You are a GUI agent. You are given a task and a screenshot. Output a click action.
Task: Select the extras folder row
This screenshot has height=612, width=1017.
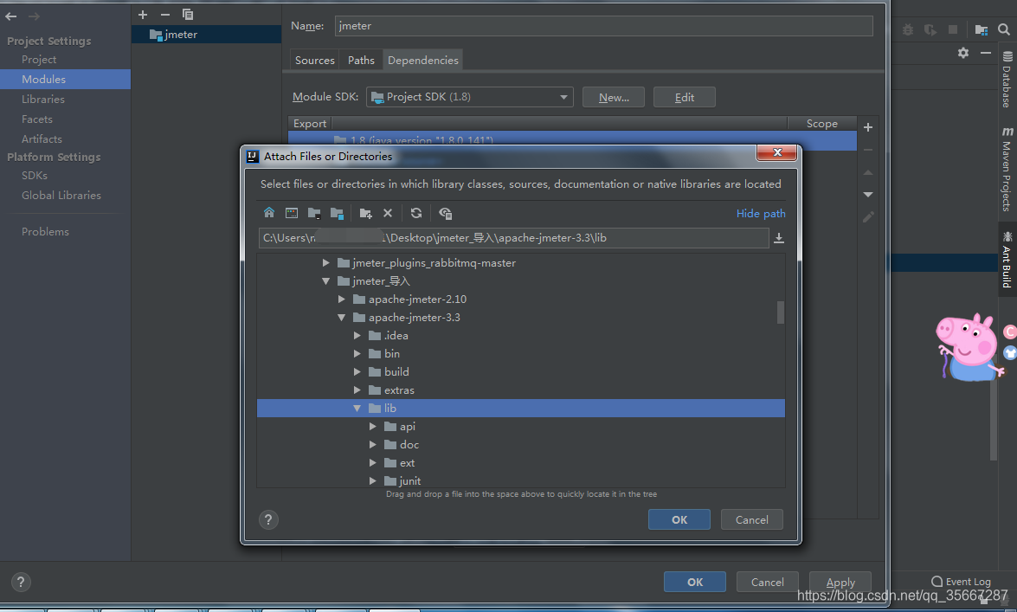[521, 390]
